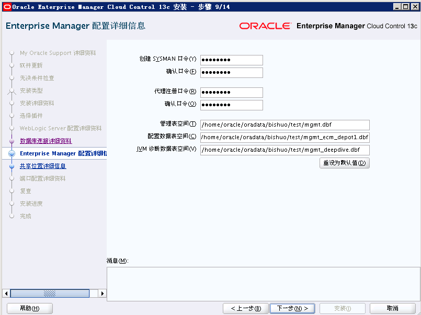The width and height of the screenshot is (421, 315).
Task: Click the 创建 SYSMAN 口令(Y) label
Action: tap(168, 59)
